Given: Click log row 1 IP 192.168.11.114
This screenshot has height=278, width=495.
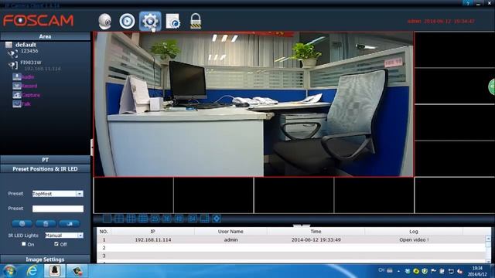Looking at the screenshot, I should tap(153, 240).
